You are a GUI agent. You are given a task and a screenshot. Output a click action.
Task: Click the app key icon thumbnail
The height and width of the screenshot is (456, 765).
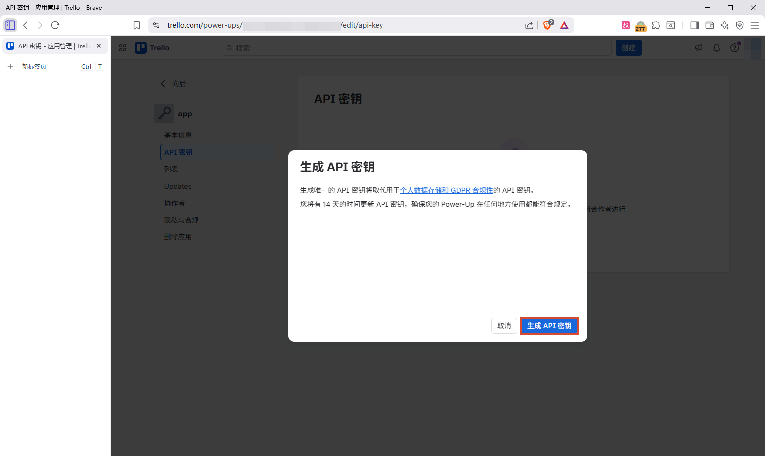(x=164, y=114)
